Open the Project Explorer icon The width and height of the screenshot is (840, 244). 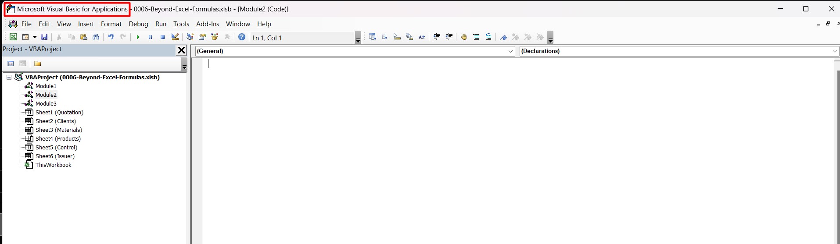coord(190,37)
